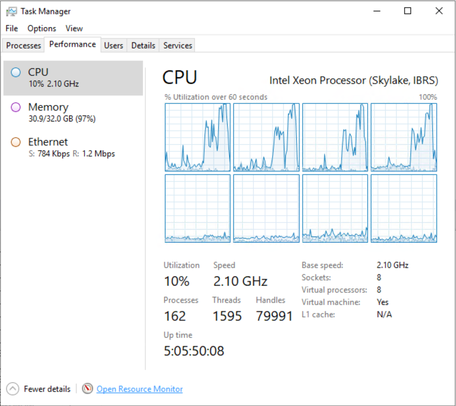
Task: Collapse view with Fewer details arrow
Action: tap(12, 389)
